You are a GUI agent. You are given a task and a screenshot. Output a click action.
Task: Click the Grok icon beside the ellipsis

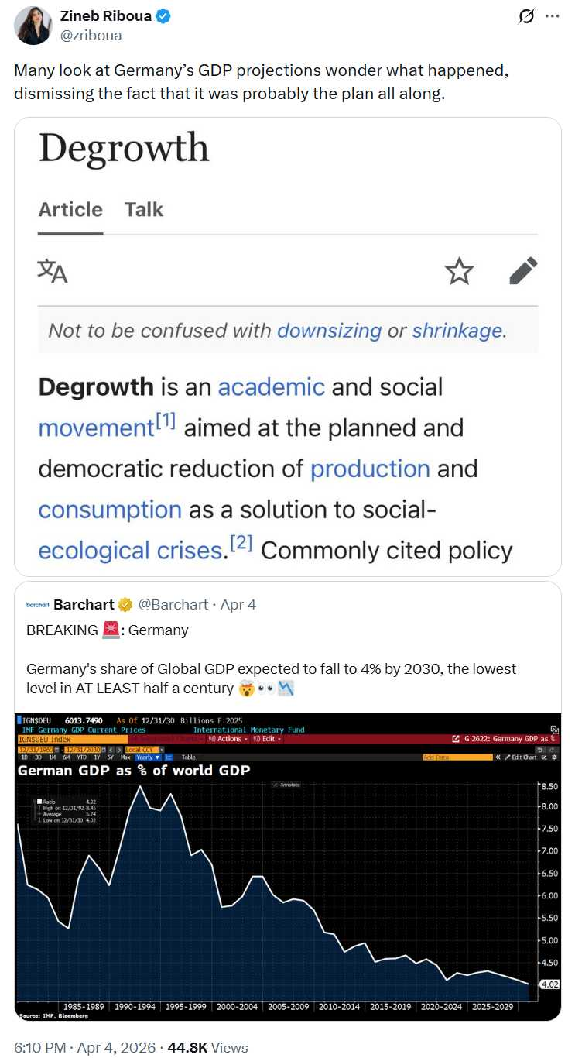[x=526, y=16]
